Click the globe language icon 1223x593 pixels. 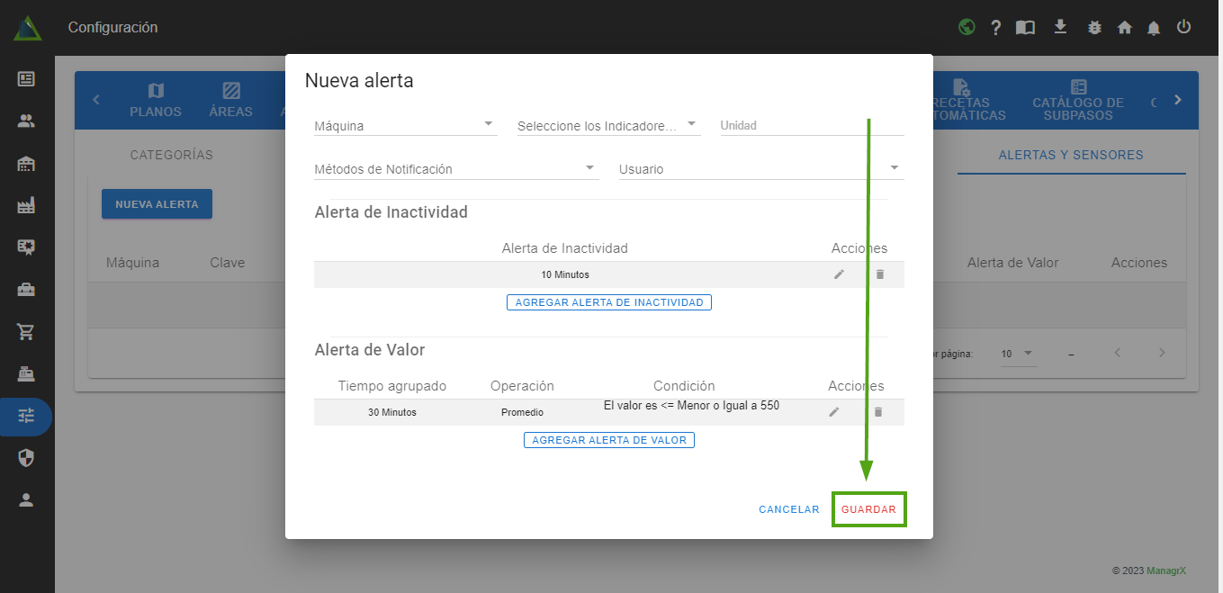[x=967, y=27]
